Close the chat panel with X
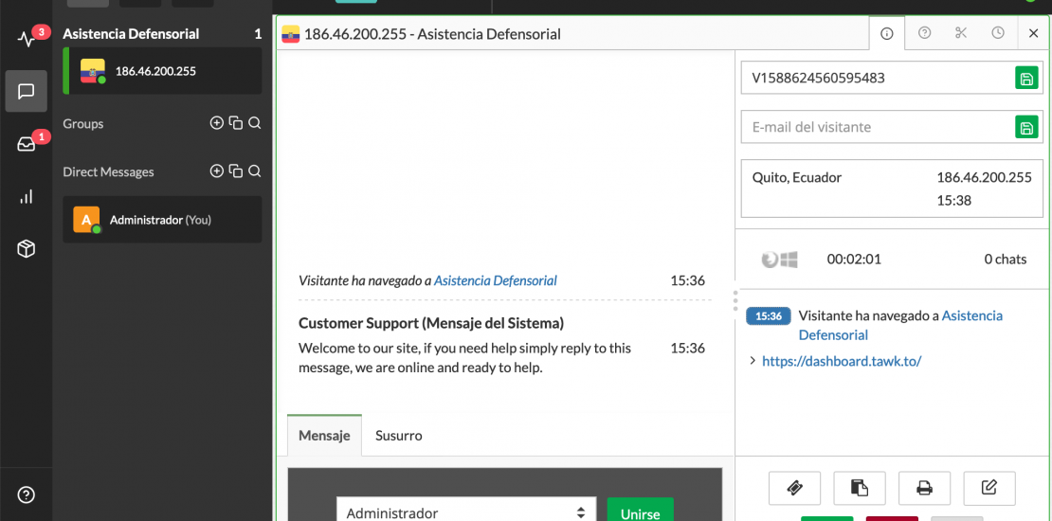Screen dimensions: 1052x521 [x=1033, y=33]
